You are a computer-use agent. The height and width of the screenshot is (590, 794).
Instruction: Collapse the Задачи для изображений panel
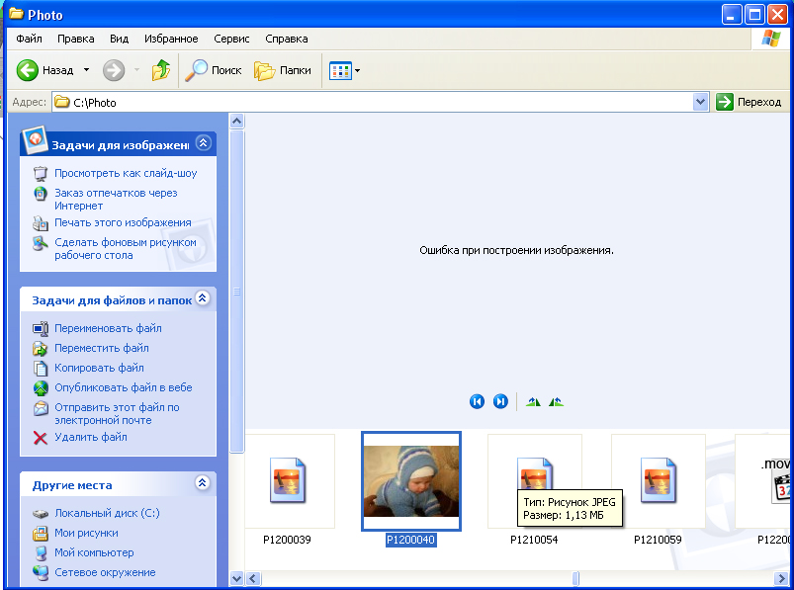(203, 143)
